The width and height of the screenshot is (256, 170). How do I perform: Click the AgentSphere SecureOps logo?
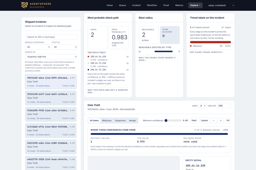pos(36,5)
